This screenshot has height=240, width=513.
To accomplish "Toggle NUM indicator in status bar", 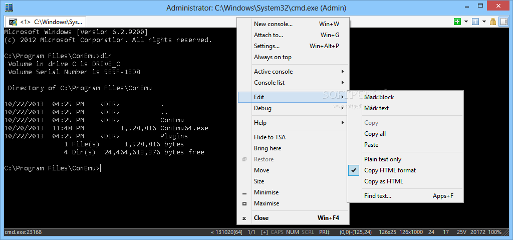I will (293, 232).
